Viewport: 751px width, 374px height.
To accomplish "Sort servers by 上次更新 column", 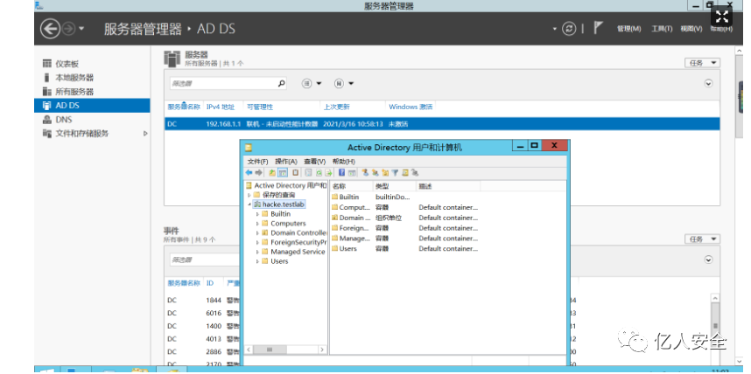I will [336, 107].
